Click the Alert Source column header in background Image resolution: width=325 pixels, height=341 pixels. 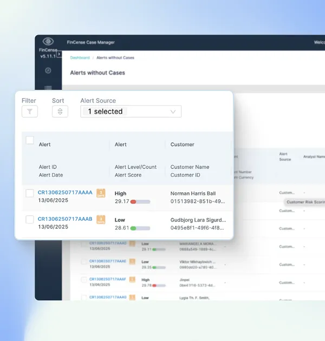[x=285, y=156]
